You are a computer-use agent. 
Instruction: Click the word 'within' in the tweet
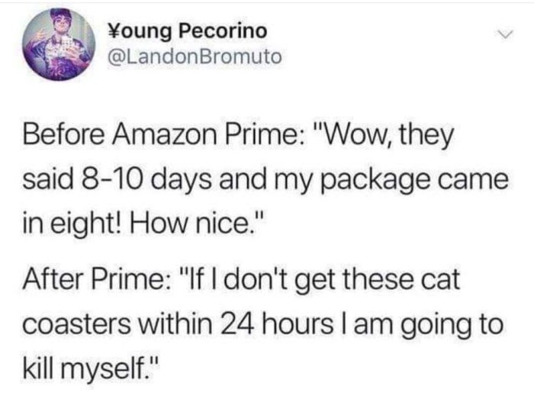(175, 323)
